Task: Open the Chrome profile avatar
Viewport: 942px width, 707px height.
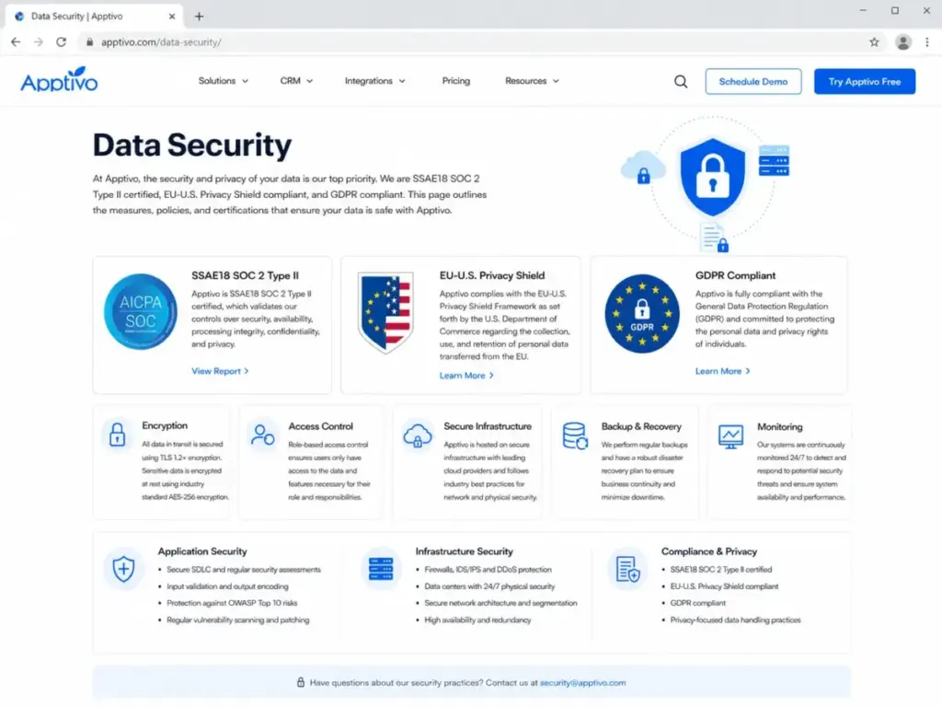Action: click(x=903, y=42)
